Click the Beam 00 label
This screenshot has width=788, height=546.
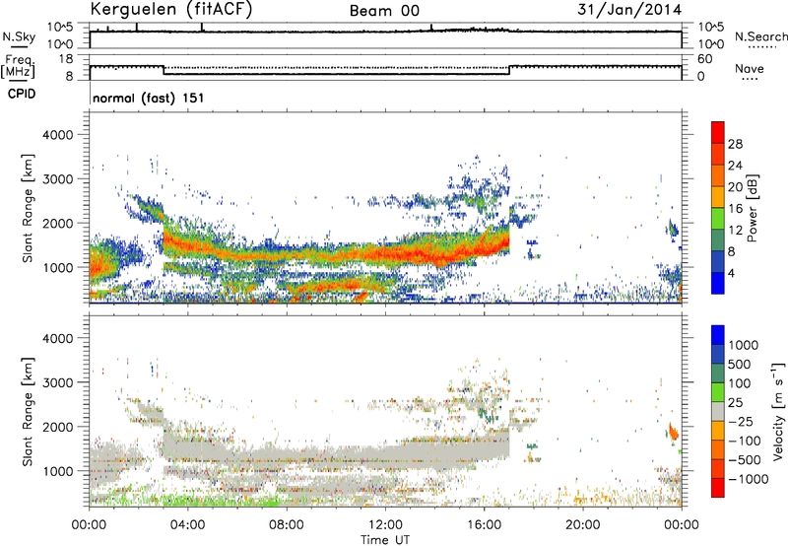pyautogui.click(x=384, y=11)
